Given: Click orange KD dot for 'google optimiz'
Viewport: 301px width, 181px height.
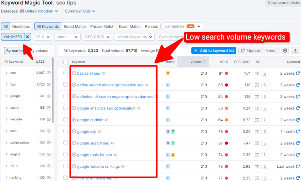Looking at the screenshot, I should [x=226, y=120].
